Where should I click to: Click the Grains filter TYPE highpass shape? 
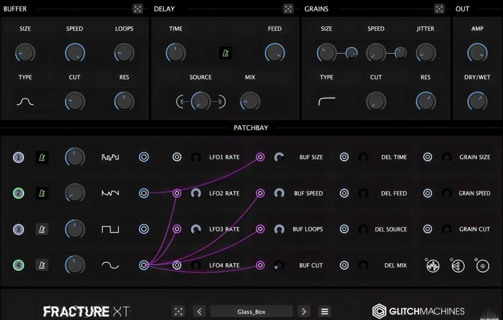(x=327, y=102)
